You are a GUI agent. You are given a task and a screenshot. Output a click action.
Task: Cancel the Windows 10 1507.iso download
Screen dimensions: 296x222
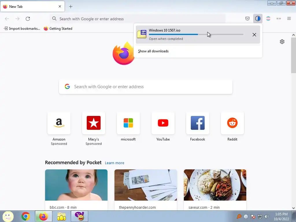click(x=254, y=35)
